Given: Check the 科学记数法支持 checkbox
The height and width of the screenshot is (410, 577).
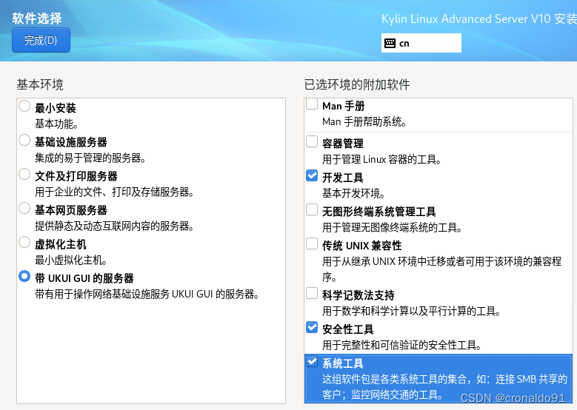Looking at the screenshot, I should (x=312, y=293).
